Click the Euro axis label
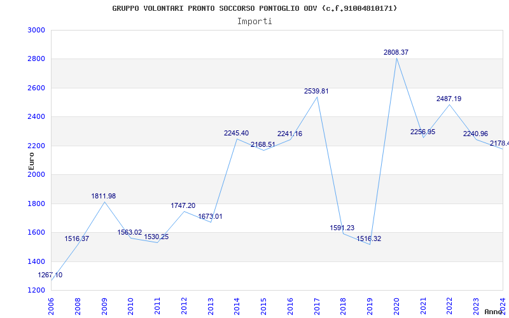The width and height of the screenshot is (509, 318). pyautogui.click(x=31, y=162)
